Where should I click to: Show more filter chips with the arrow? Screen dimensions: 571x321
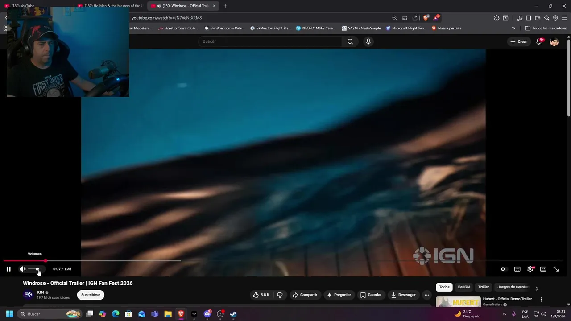click(x=537, y=288)
